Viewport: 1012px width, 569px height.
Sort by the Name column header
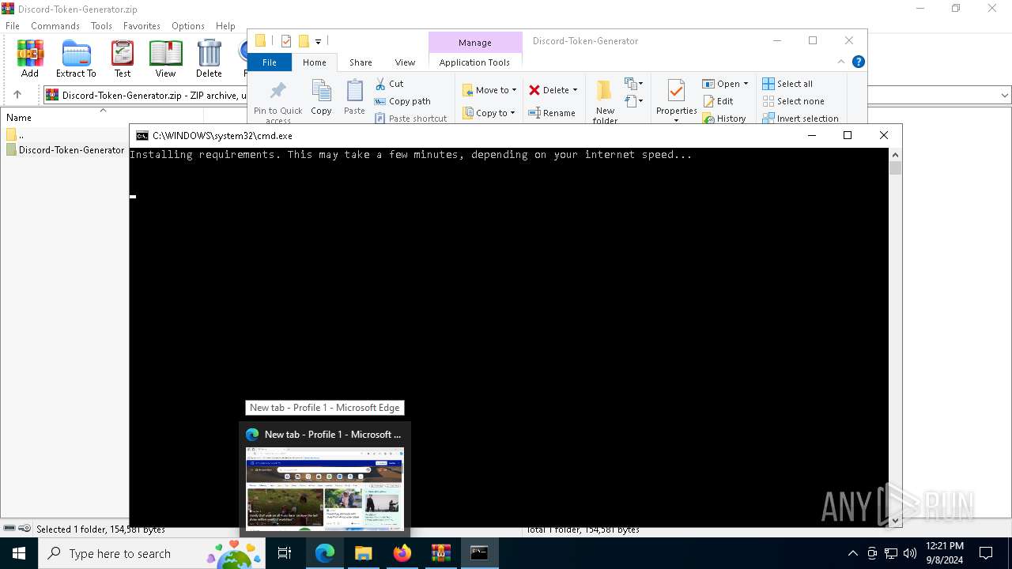coord(102,118)
